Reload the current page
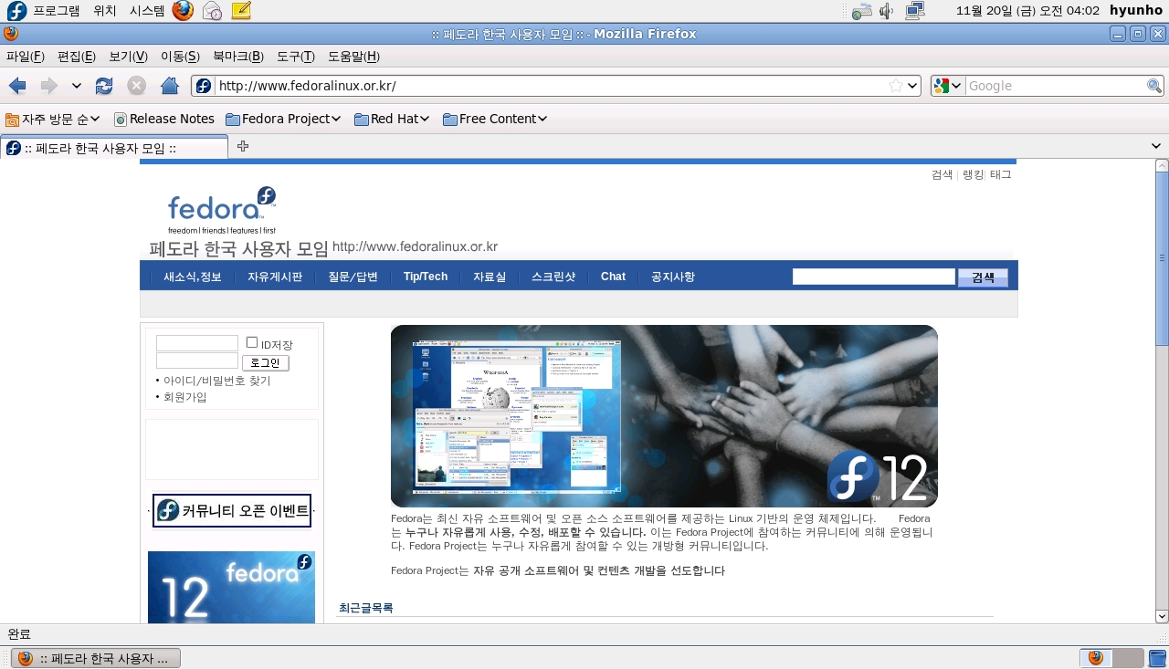 [104, 86]
